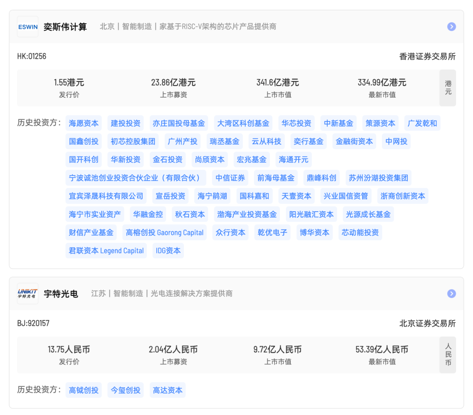Select investor tag 金石投资

pos(167,160)
